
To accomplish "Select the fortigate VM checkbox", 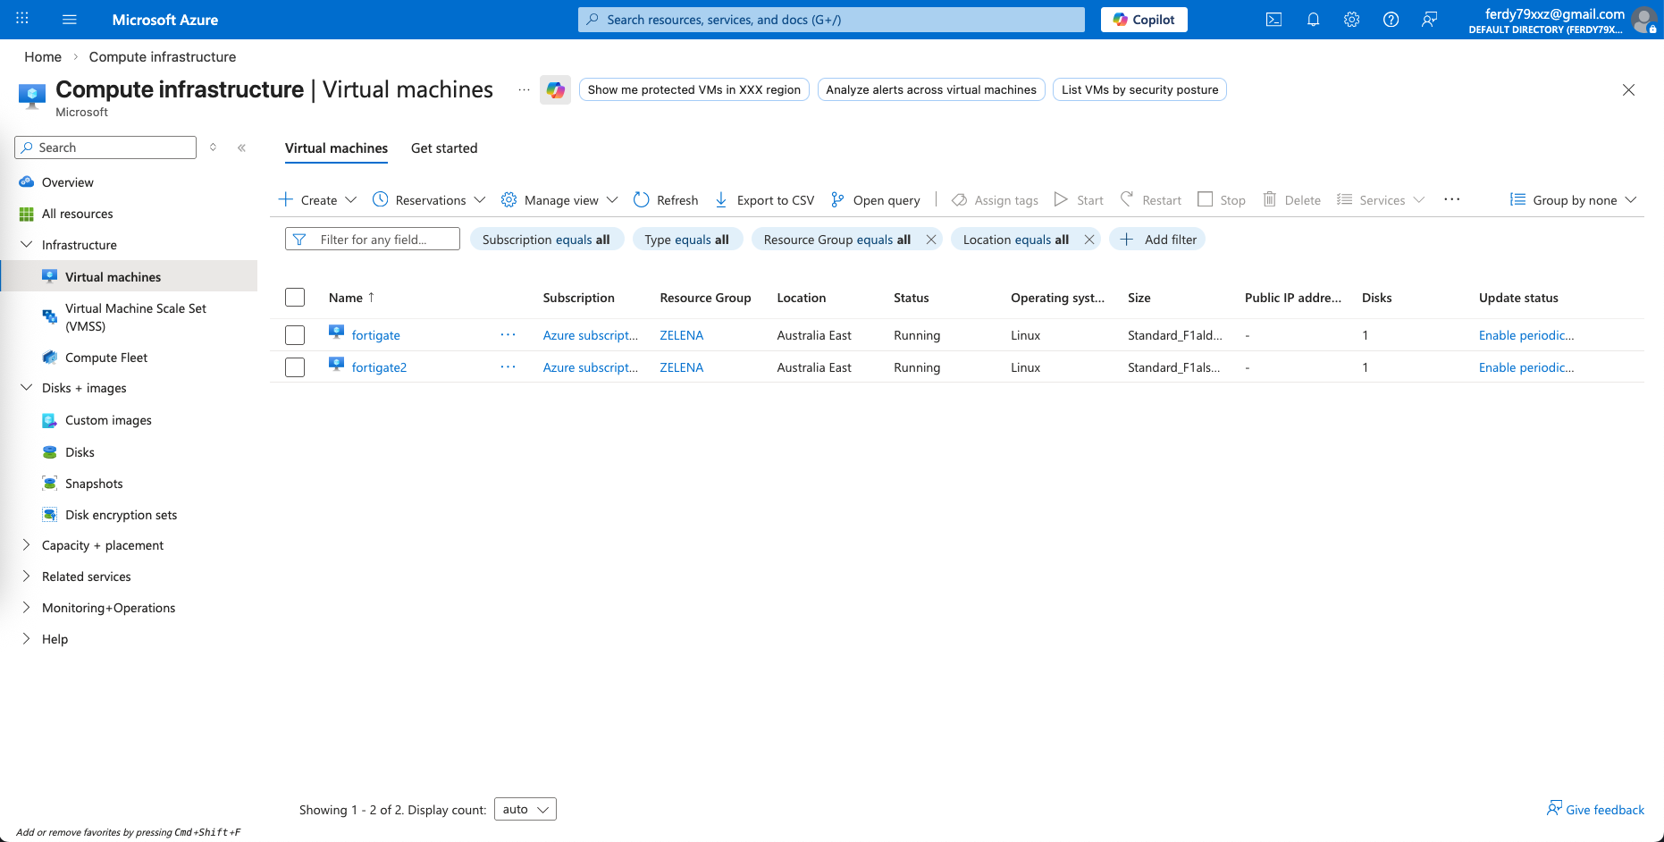I will (x=295, y=335).
